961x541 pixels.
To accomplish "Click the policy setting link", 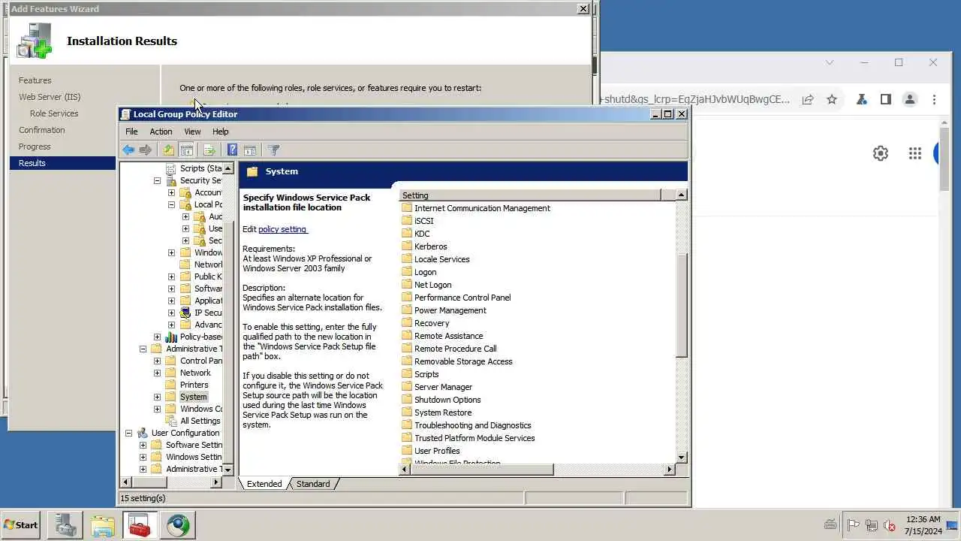I will coord(283,229).
